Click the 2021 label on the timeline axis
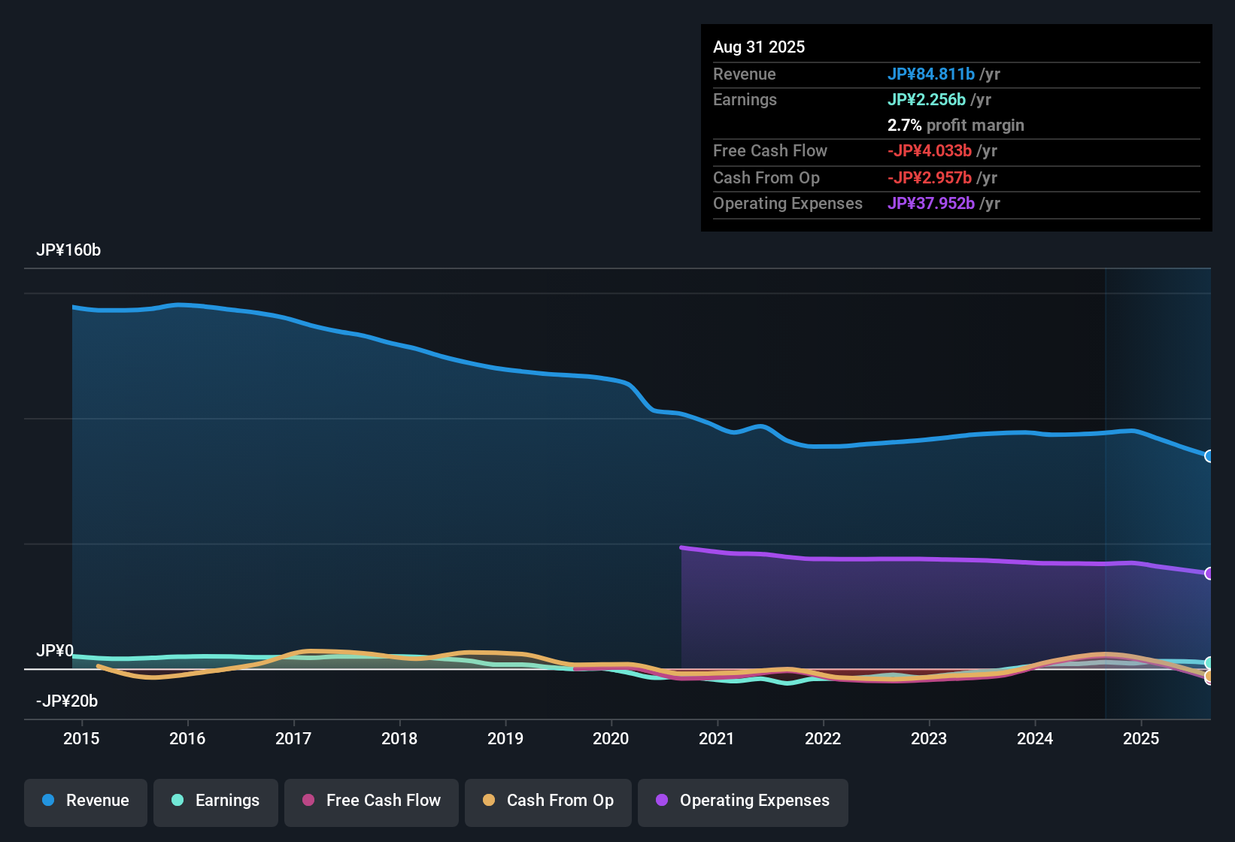The width and height of the screenshot is (1235, 842). pos(718,739)
